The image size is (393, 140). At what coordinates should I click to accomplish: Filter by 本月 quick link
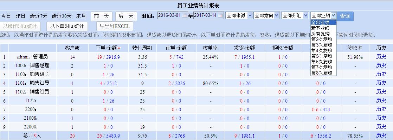tap(81, 16)
